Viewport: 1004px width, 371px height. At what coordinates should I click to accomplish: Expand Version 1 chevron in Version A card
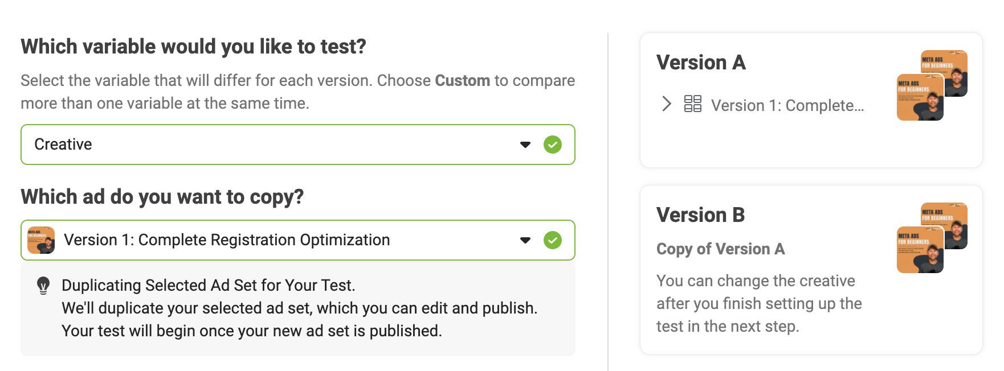tap(666, 104)
